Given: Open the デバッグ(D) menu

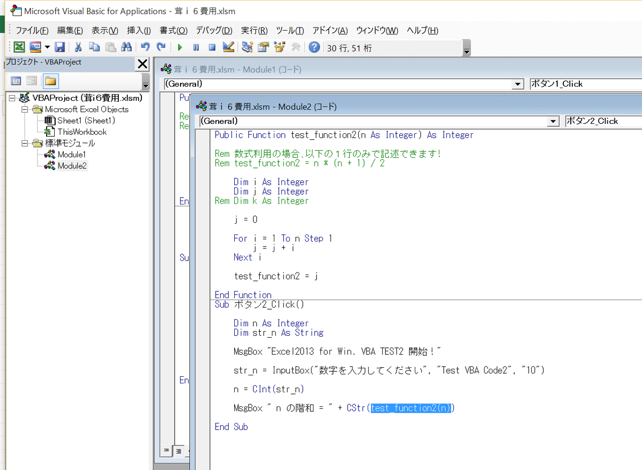Looking at the screenshot, I should tap(214, 31).
